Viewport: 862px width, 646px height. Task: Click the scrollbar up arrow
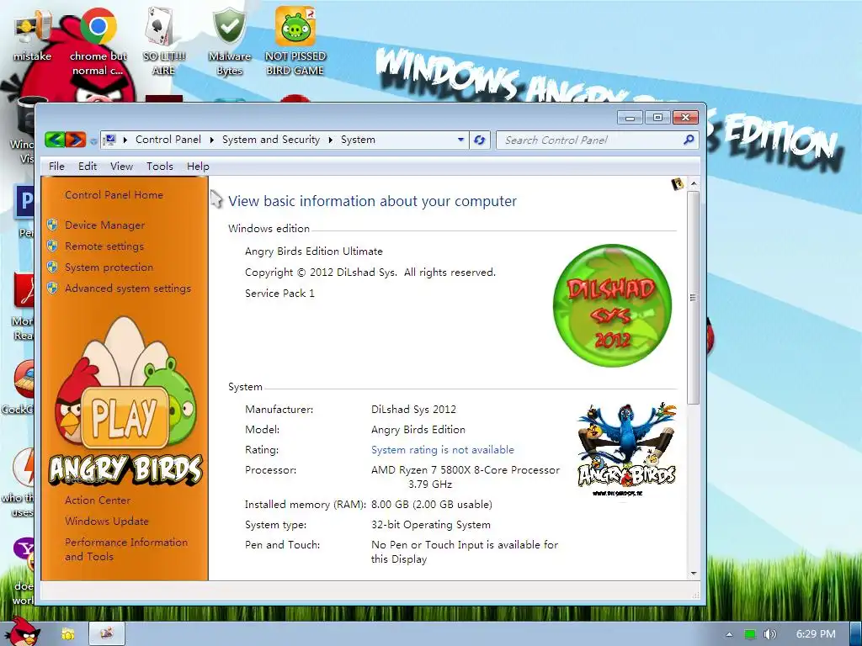[x=694, y=183]
